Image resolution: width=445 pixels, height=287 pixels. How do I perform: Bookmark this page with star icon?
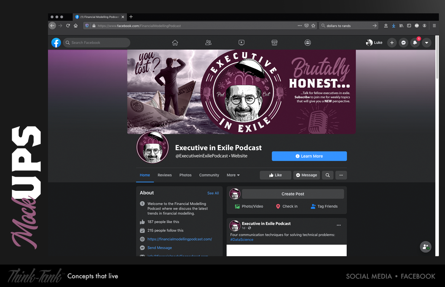(x=313, y=26)
